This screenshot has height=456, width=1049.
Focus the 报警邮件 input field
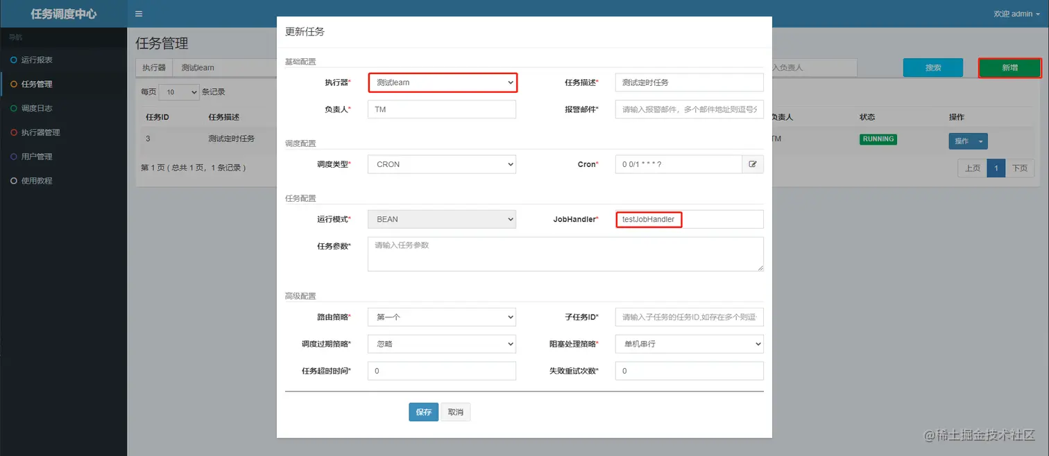coord(690,109)
